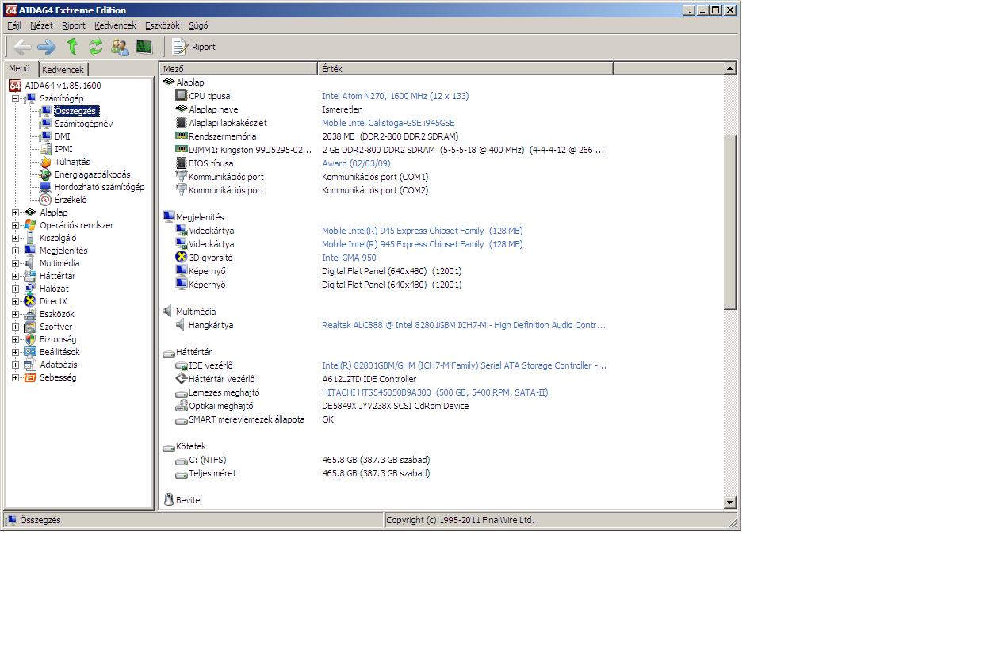The image size is (995, 654).
Task: Click the Eszközök tree icon
Action: (30, 314)
